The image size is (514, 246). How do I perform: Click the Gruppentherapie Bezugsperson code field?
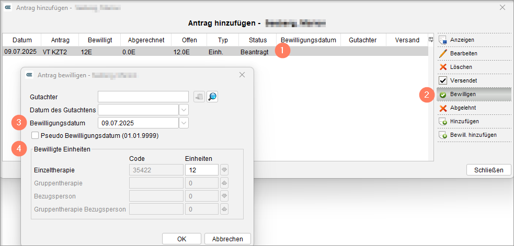click(156, 209)
